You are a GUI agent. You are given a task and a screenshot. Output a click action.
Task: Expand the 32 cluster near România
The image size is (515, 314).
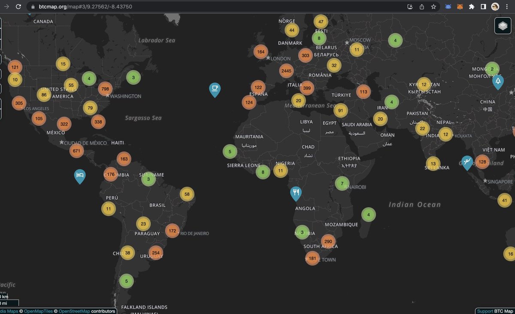tap(334, 65)
